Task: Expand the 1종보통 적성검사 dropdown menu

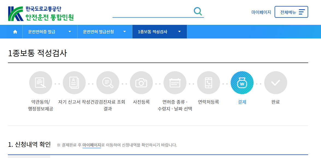Action: pyautogui.click(x=179, y=31)
